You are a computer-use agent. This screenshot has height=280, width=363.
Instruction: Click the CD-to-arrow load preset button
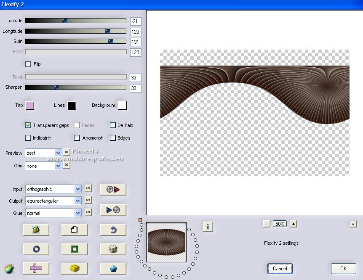[x=113, y=189]
